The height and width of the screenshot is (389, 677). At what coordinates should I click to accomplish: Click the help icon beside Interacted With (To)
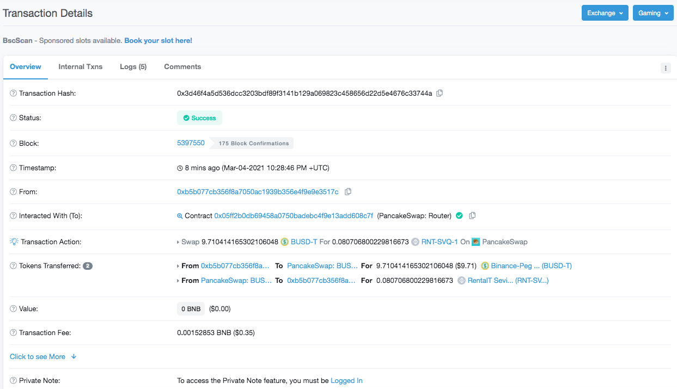(x=13, y=216)
